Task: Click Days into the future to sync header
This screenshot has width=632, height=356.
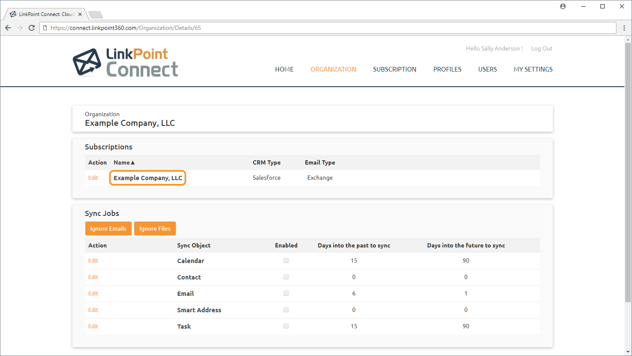Action: (466, 245)
